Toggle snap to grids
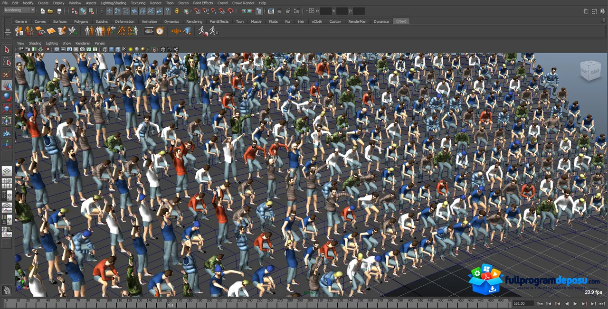 pos(198,11)
